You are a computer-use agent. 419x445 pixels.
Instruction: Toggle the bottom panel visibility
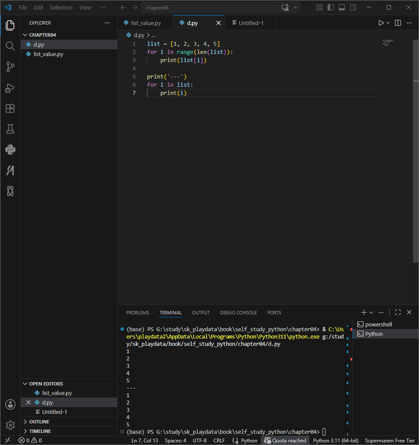pos(342,8)
